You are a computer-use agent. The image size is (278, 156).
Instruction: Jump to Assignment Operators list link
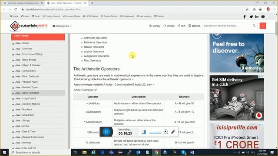[96, 56]
